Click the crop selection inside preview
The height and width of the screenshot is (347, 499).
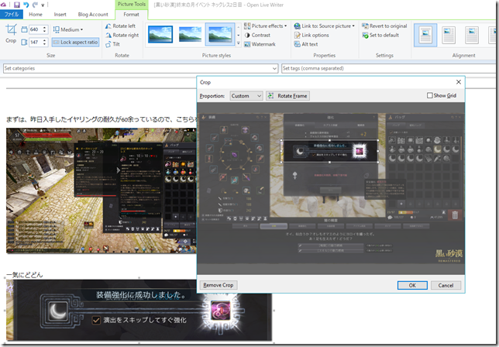329,151
